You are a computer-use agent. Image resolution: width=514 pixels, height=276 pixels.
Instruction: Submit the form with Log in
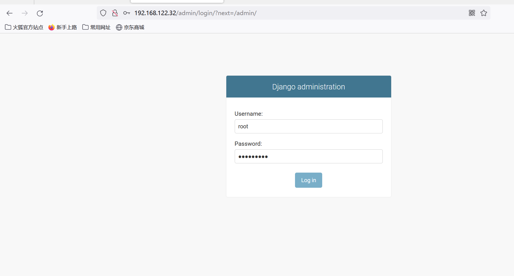click(308, 180)
